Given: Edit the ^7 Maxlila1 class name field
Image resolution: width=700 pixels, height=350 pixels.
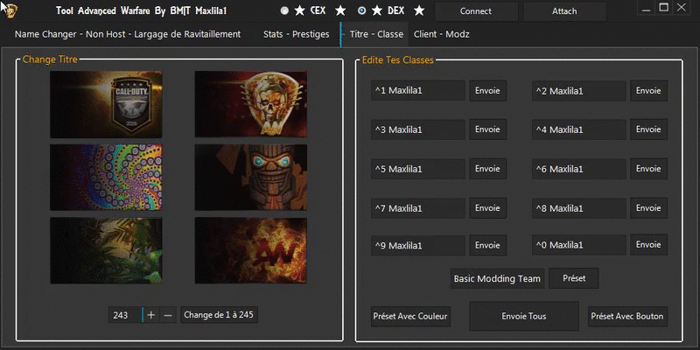Looking at the screenshot, I should tap(418, 208).
